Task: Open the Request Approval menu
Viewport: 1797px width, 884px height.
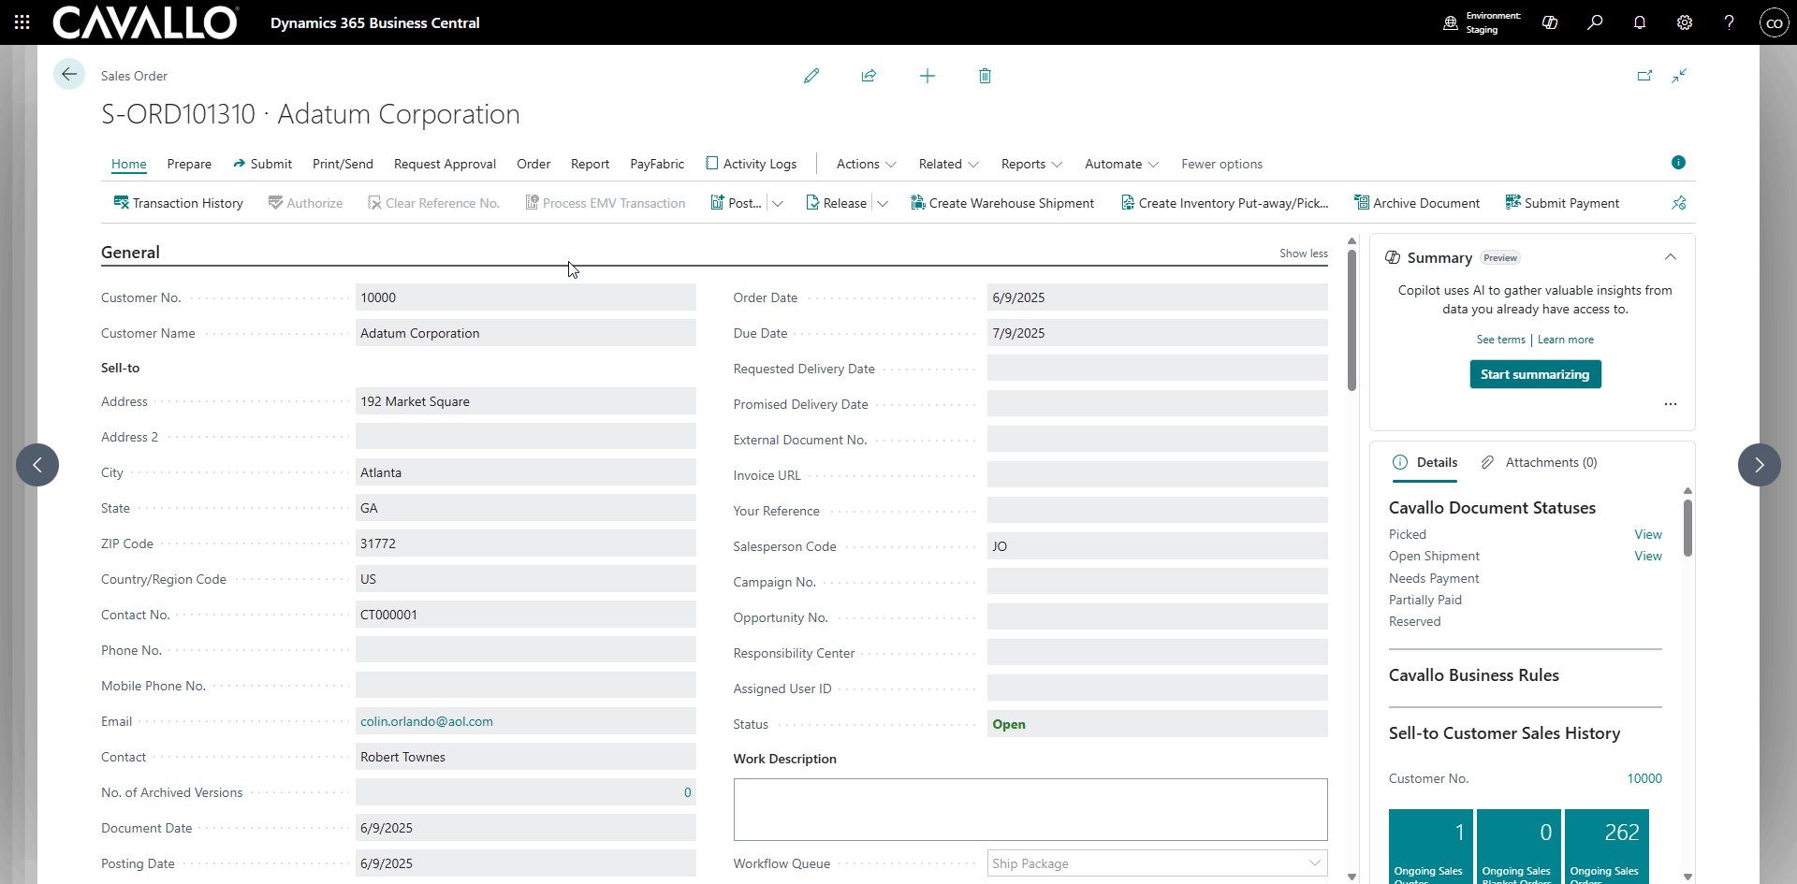Action: pos(445,164)
